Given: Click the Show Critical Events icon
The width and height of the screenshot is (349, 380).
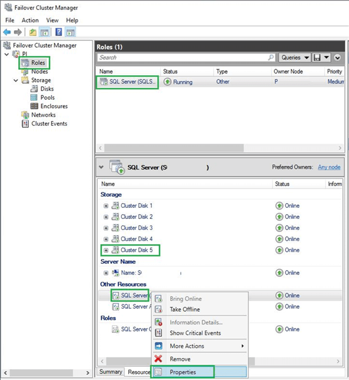Looking at the screenshot, I should point(159,333).
